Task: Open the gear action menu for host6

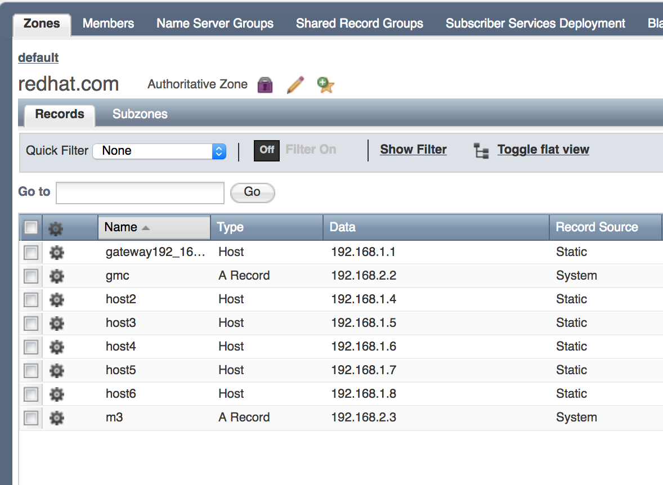Action: tap(56, 394)
